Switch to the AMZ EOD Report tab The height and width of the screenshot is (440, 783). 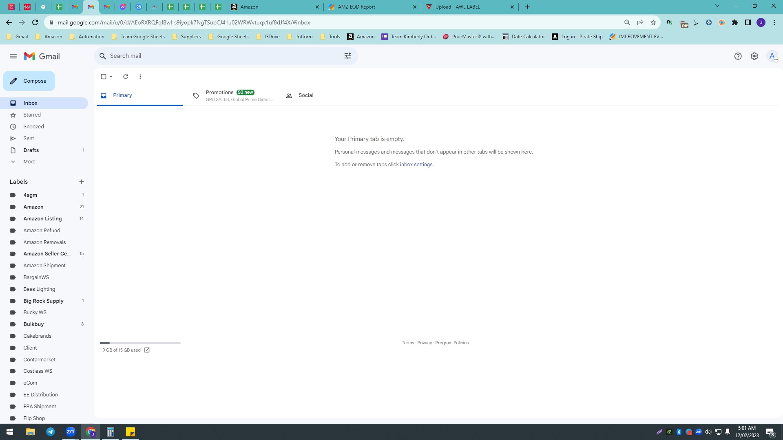tap(372, 7)
